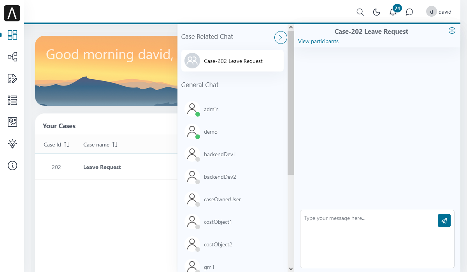Click costObject2's avatar icon
The image size is (467, 272).
192,245
